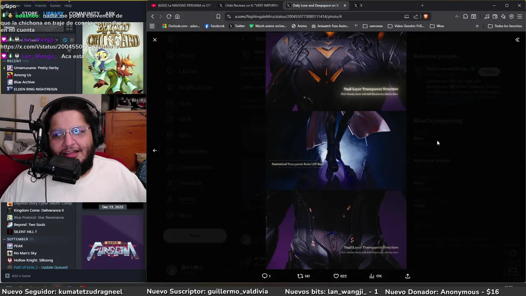This screenshot has height=296, width=526.
Task: Open the Steam View menu
Action: click(x=28, y=6)
